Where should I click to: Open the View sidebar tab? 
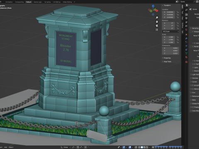coord(182,18)
